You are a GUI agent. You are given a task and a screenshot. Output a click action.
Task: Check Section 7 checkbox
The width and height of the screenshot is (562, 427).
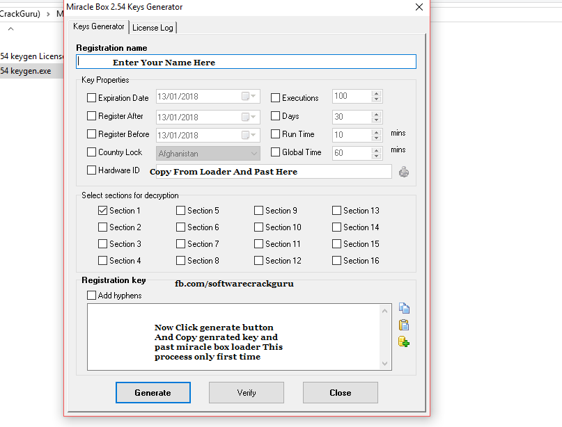coord(180,243)
